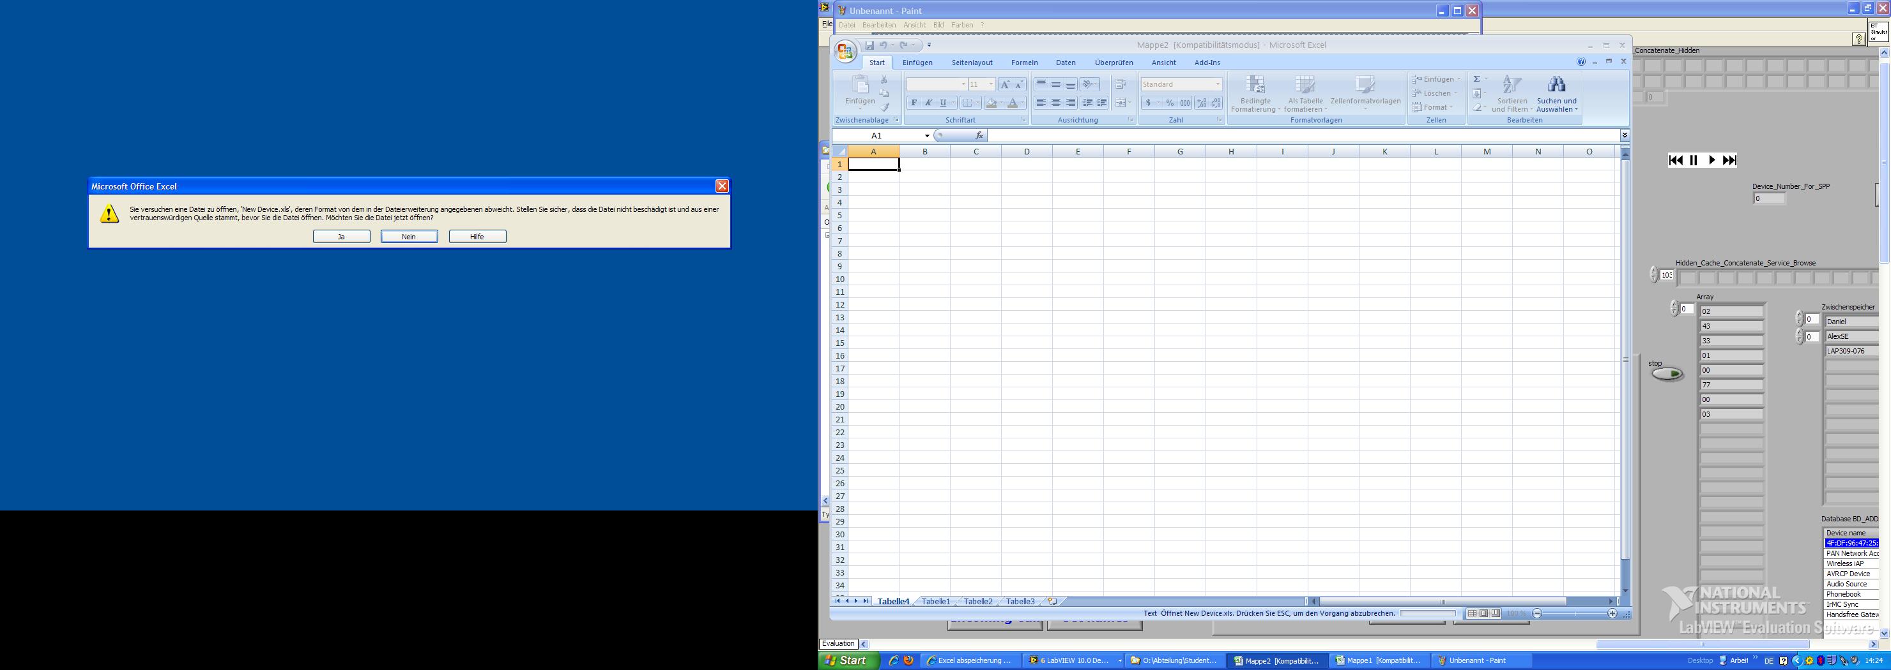The width and height of the screenshot is (1891, 670).
Task: Open Sortieren und Filtern menu
Action: coord(1512,94)
